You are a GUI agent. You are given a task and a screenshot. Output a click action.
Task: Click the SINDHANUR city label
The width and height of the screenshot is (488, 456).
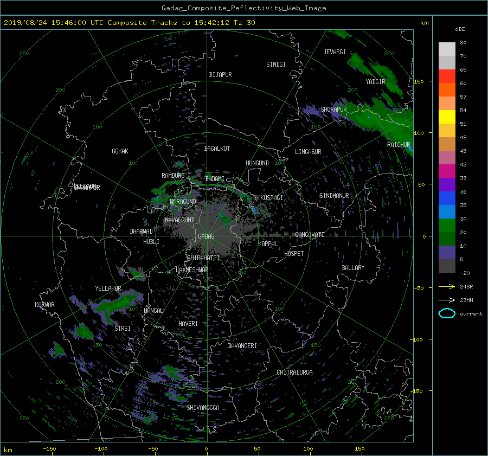click(334, 196)
